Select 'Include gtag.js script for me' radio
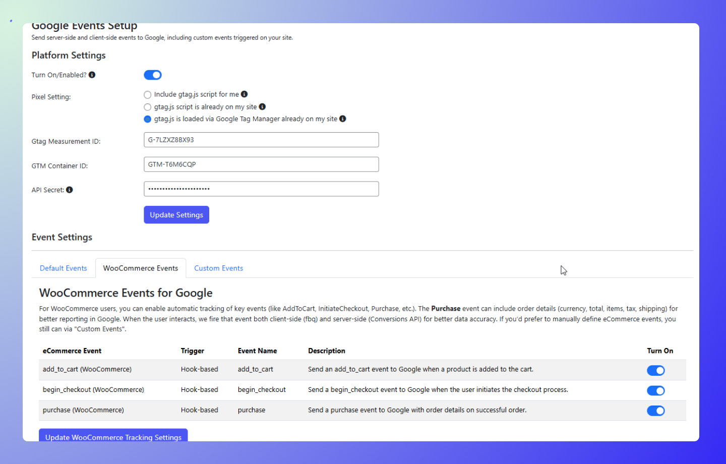 tap(147, 94)
